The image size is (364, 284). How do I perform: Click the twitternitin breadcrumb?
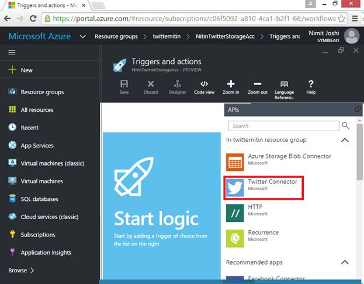pyautogui.click(x=167, y=36)
